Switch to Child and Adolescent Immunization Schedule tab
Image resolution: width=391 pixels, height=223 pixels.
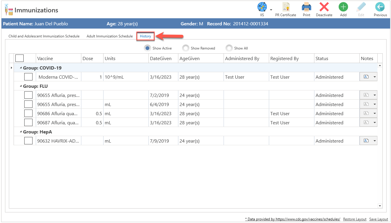[x=44, y=36]
